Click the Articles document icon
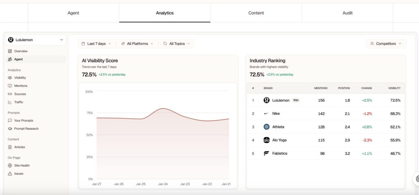 10,147
